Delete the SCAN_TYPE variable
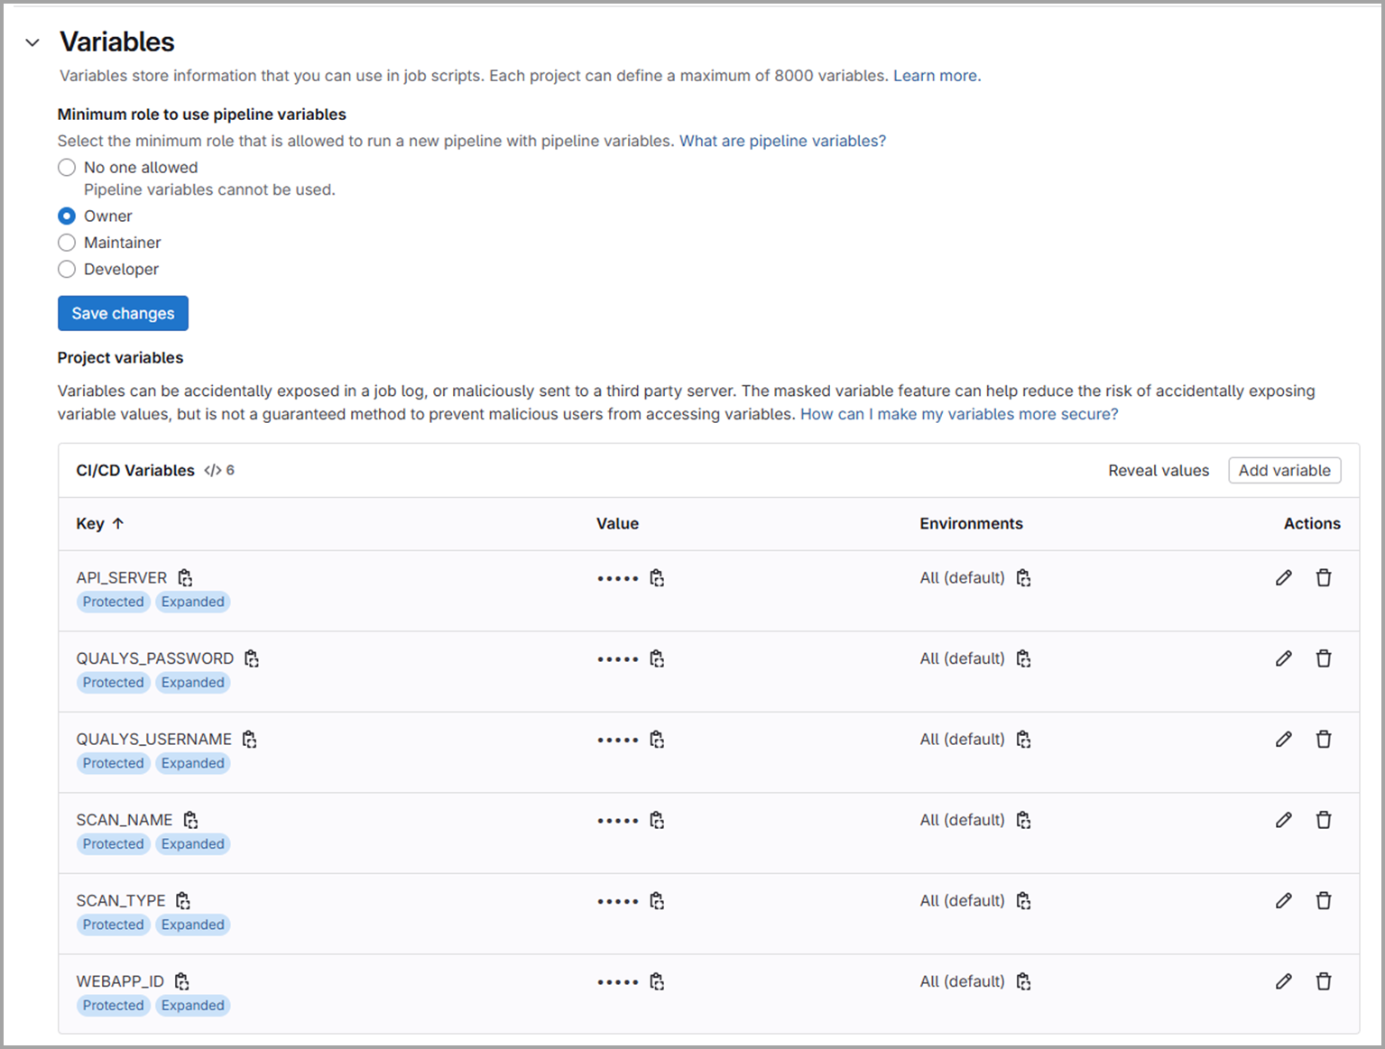 [x=1324, y=901]
